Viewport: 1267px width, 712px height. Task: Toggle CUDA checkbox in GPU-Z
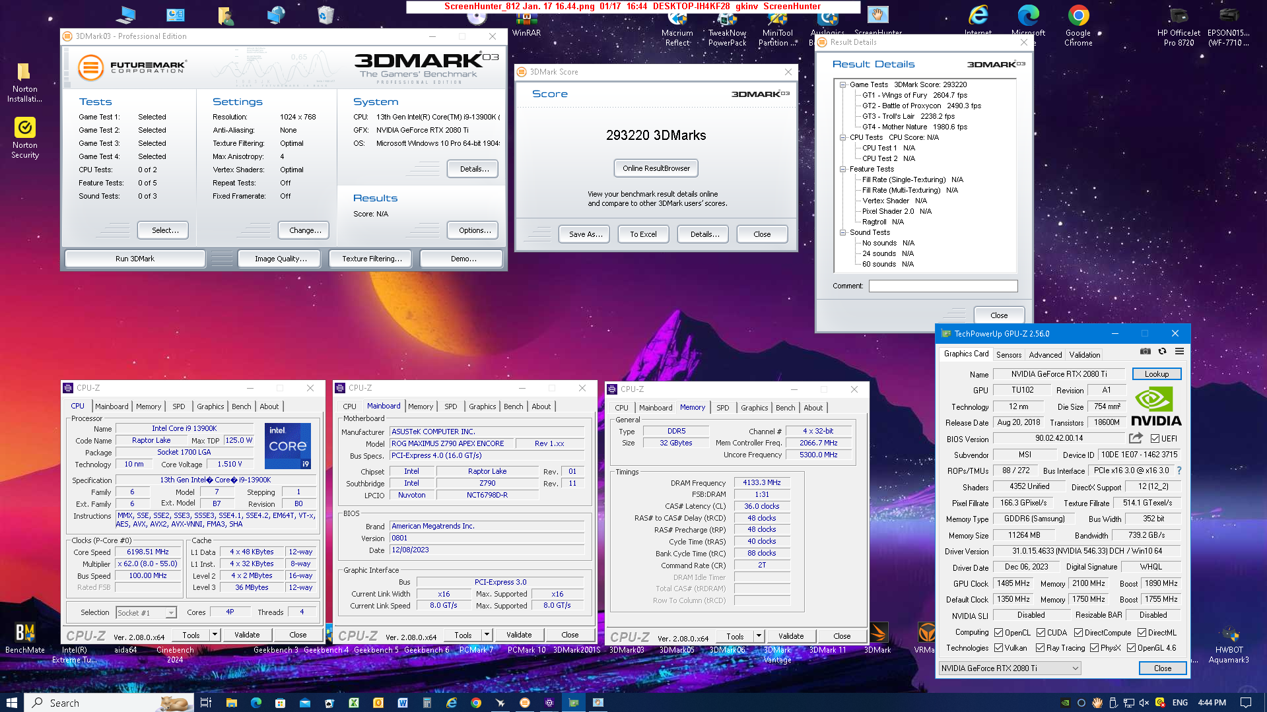[x=1041, y=632]
